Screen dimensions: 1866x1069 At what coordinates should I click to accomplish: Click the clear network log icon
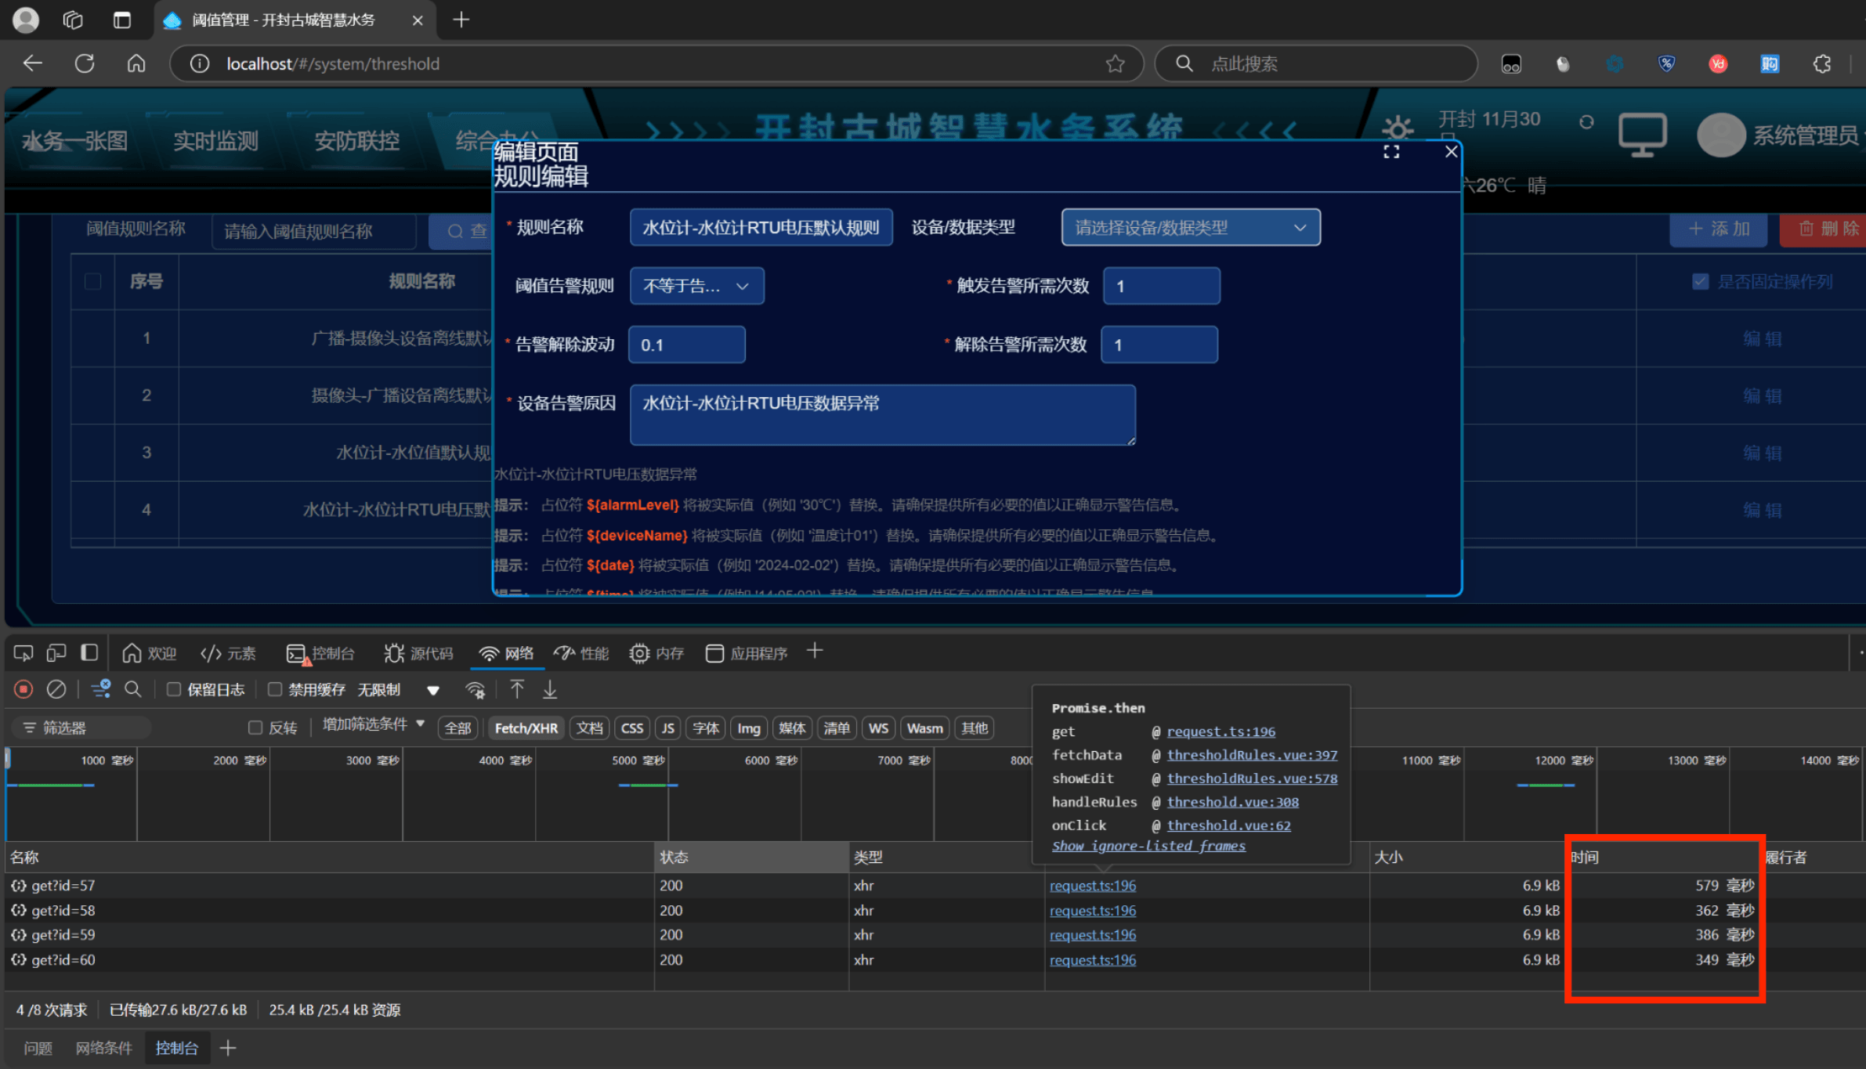tap(56, 689)
